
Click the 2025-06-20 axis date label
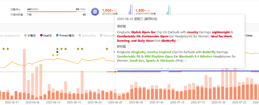point(94,103)
